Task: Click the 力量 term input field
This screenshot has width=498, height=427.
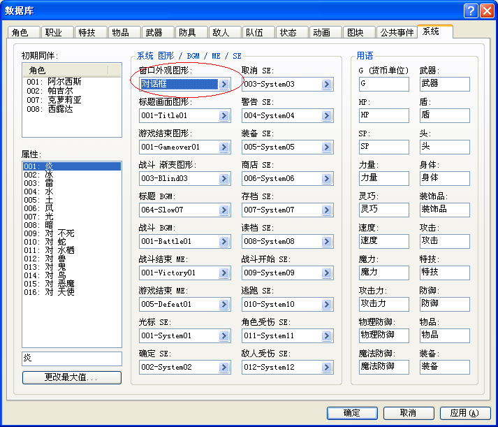Action: click(x=384, y=178)
